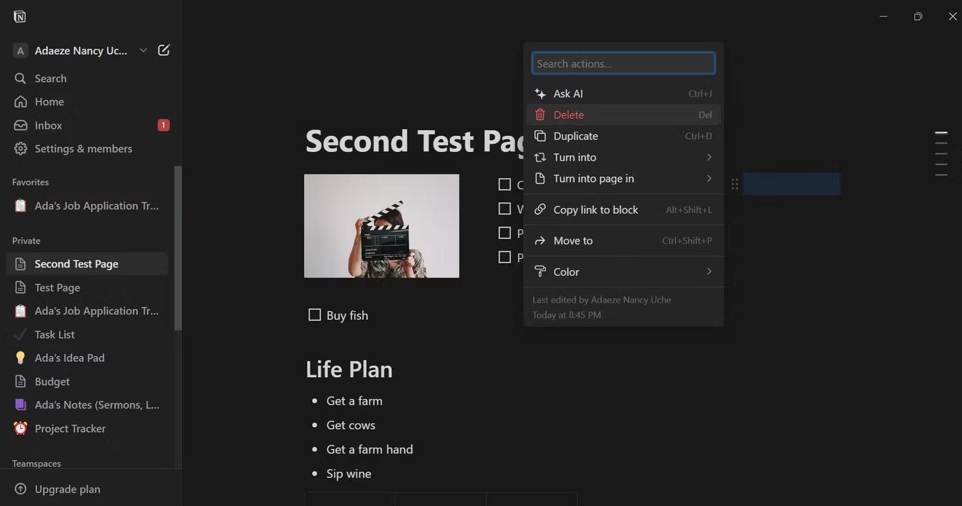Click the new page compose icon
962x506 pixels.
coord(164,50)
